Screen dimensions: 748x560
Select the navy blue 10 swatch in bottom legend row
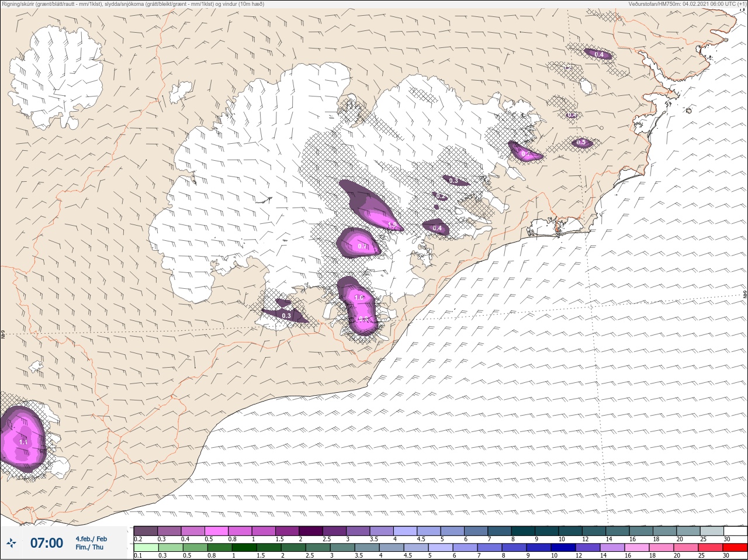click(563, 547)
